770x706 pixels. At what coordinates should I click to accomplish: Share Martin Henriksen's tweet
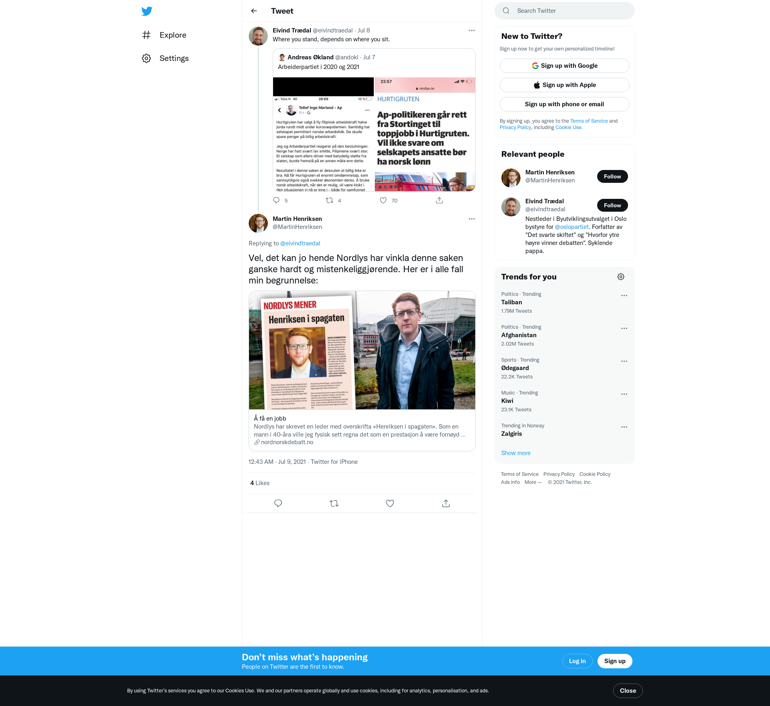(x=446, y=503)
